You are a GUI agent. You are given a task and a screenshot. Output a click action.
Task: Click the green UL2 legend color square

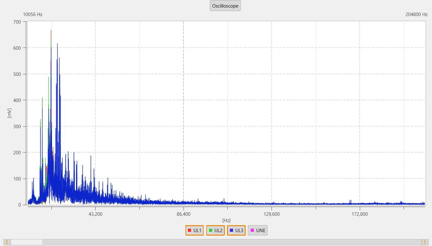click(x=210, y=230)
